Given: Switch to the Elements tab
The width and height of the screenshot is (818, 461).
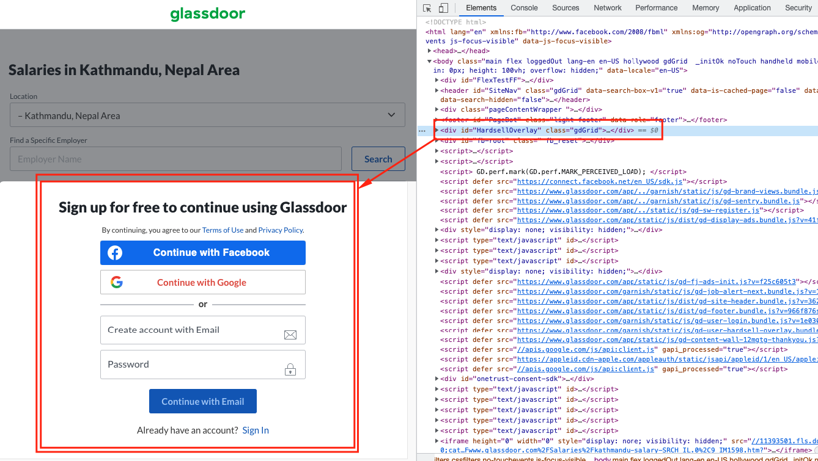Looking at the screenshot, I should tap(481, 8).
